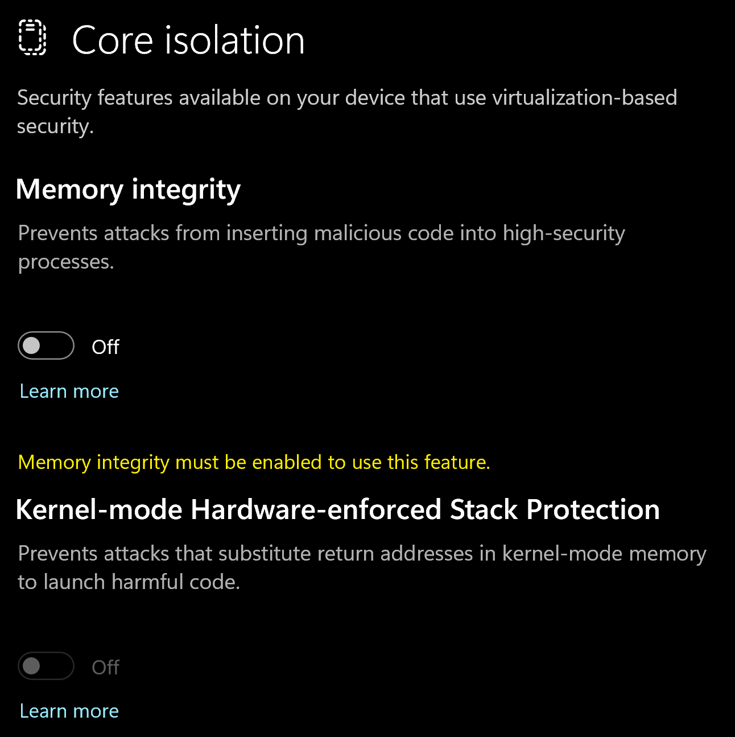The width and height of the screenshot is (735, 737).
Task: Open Learn more under Kernel-mode Stack Protection
Action: 69,711
